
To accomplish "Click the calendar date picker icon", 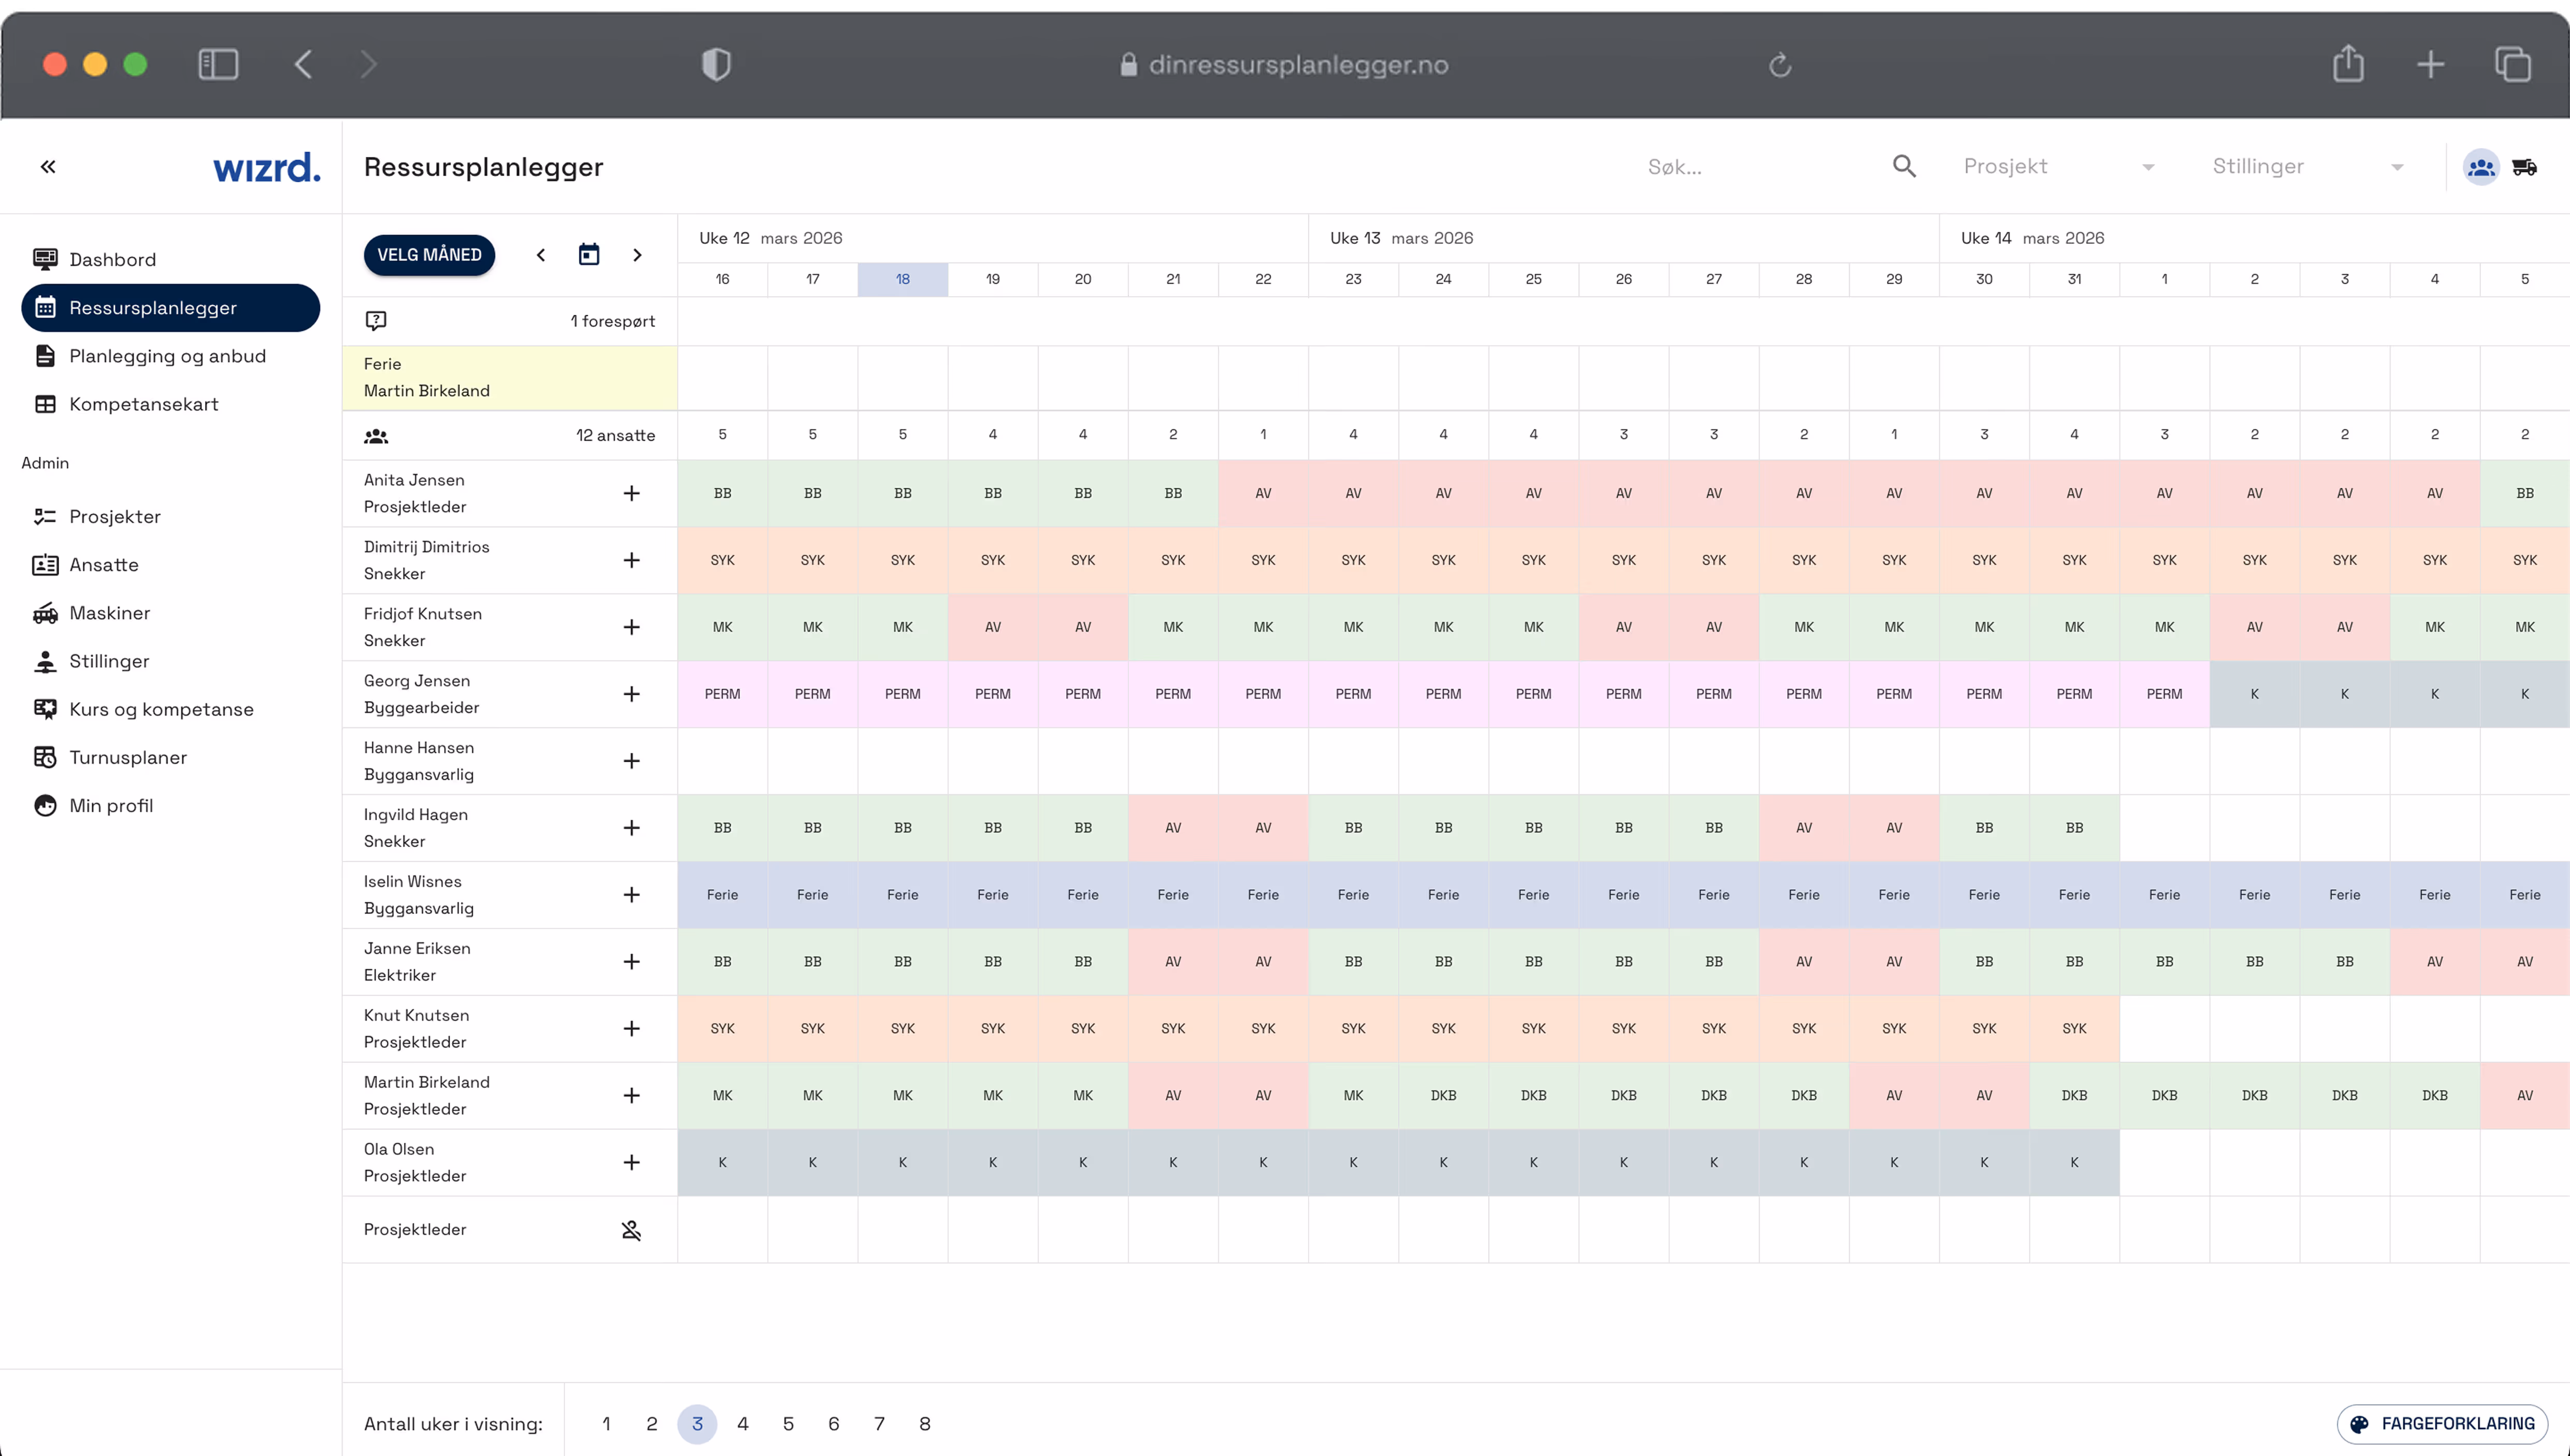I will (x=589, y=255).
